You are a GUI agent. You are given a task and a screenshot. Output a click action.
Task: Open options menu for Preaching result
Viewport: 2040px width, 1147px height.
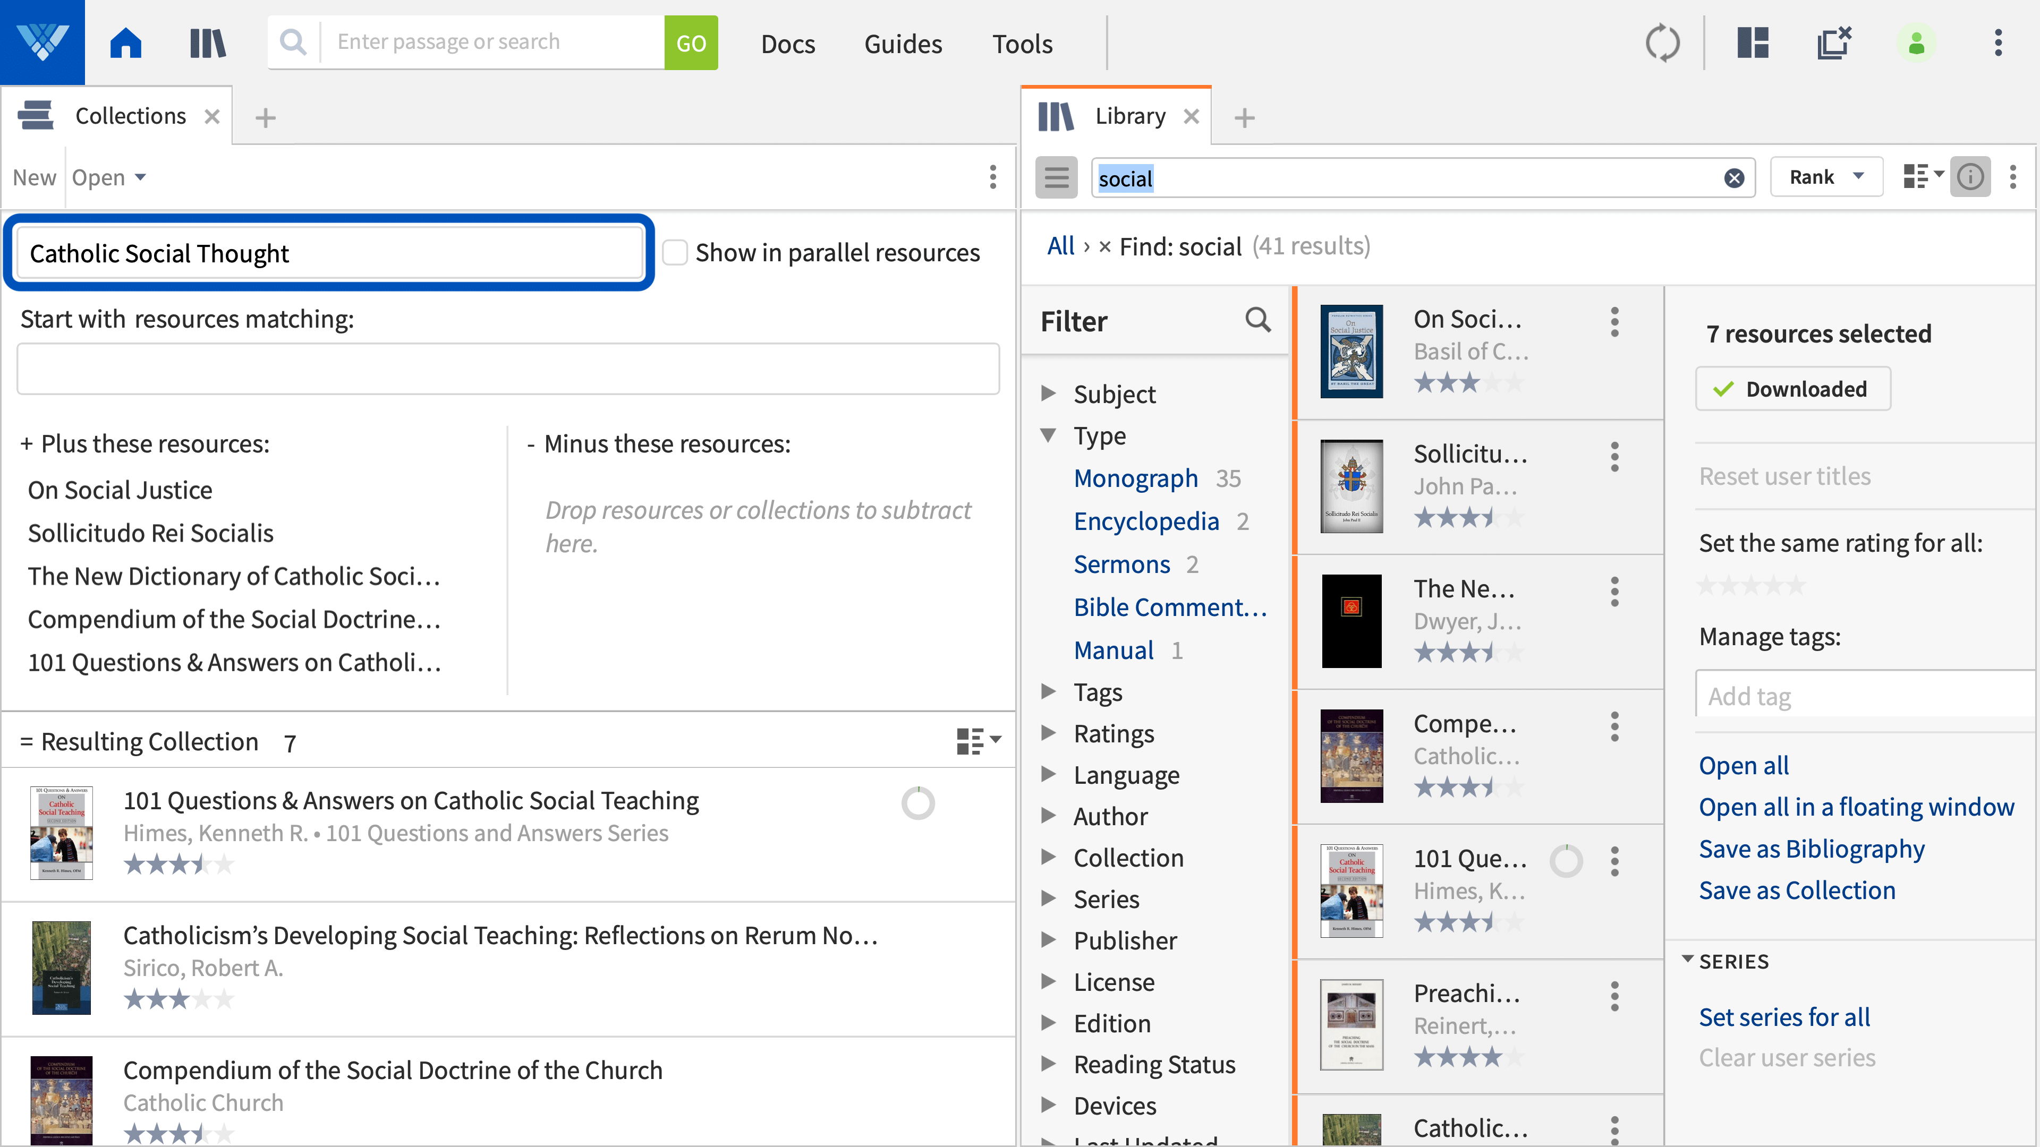pyautogui.click(x=1614, y=996)
